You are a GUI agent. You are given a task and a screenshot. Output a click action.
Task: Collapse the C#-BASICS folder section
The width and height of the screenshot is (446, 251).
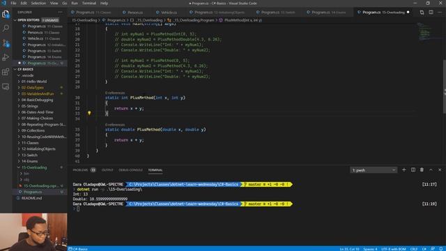click(x=40, y=69)
